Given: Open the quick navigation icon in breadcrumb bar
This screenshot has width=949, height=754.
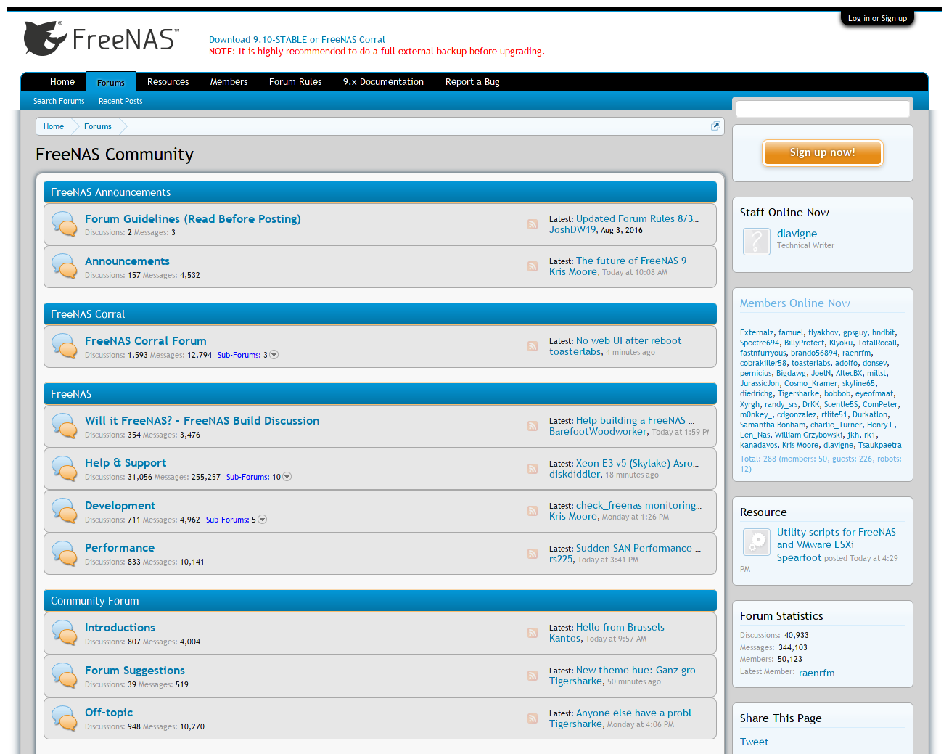Looking at the screenshot, I should [715, 126].
